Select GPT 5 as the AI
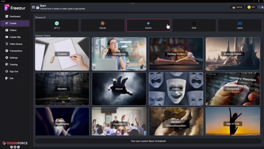 point(57,25)
